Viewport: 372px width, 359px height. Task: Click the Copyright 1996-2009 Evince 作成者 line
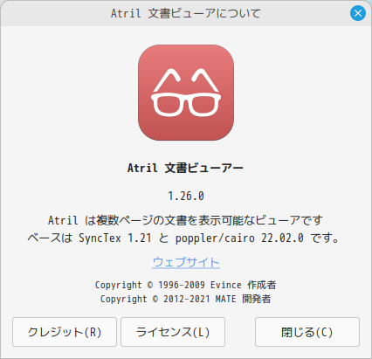[186, 285]
